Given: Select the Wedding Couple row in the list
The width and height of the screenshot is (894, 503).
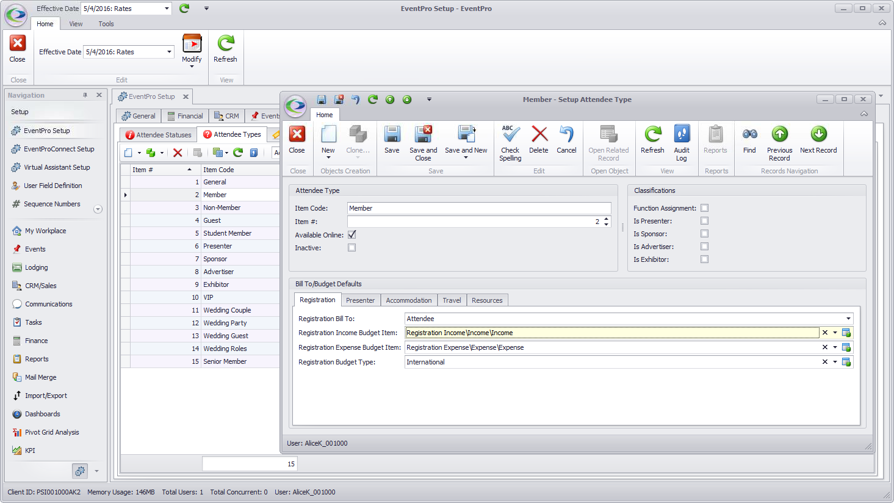Looking at the screenshot, I should pyautogui.click(x=200, y=310).
